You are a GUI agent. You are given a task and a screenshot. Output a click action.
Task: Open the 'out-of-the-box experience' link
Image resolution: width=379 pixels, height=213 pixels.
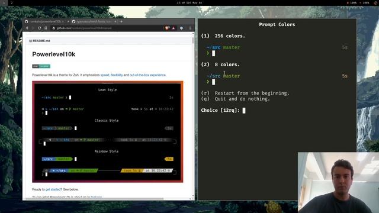(147, 75)
